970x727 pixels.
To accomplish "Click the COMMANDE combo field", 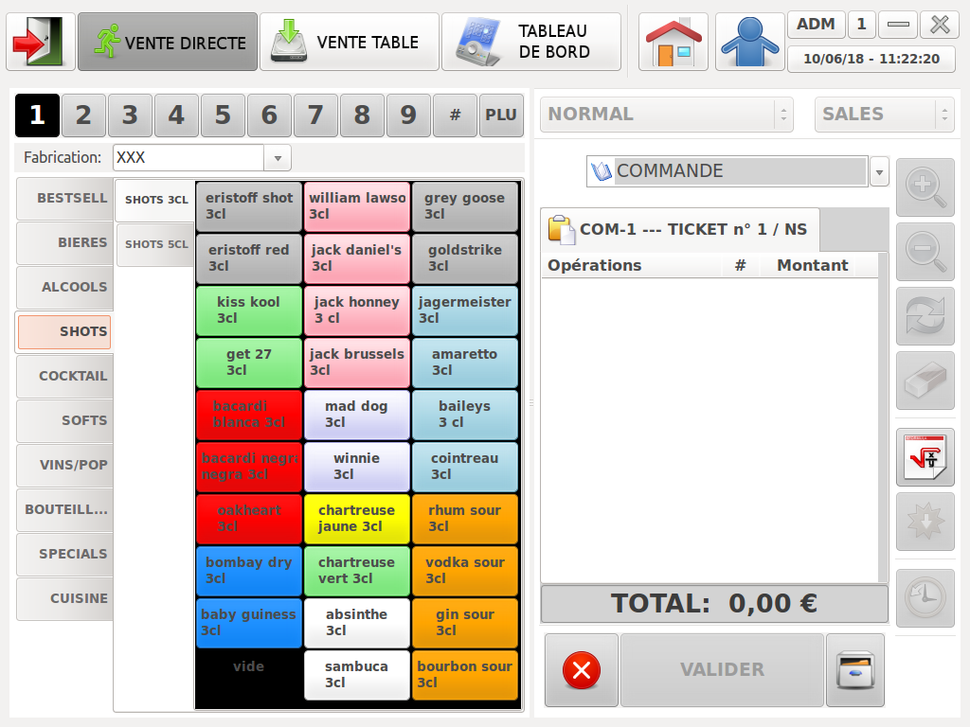I will (727, 171).
